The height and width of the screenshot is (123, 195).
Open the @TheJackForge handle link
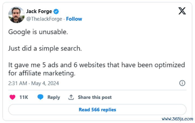44,19
